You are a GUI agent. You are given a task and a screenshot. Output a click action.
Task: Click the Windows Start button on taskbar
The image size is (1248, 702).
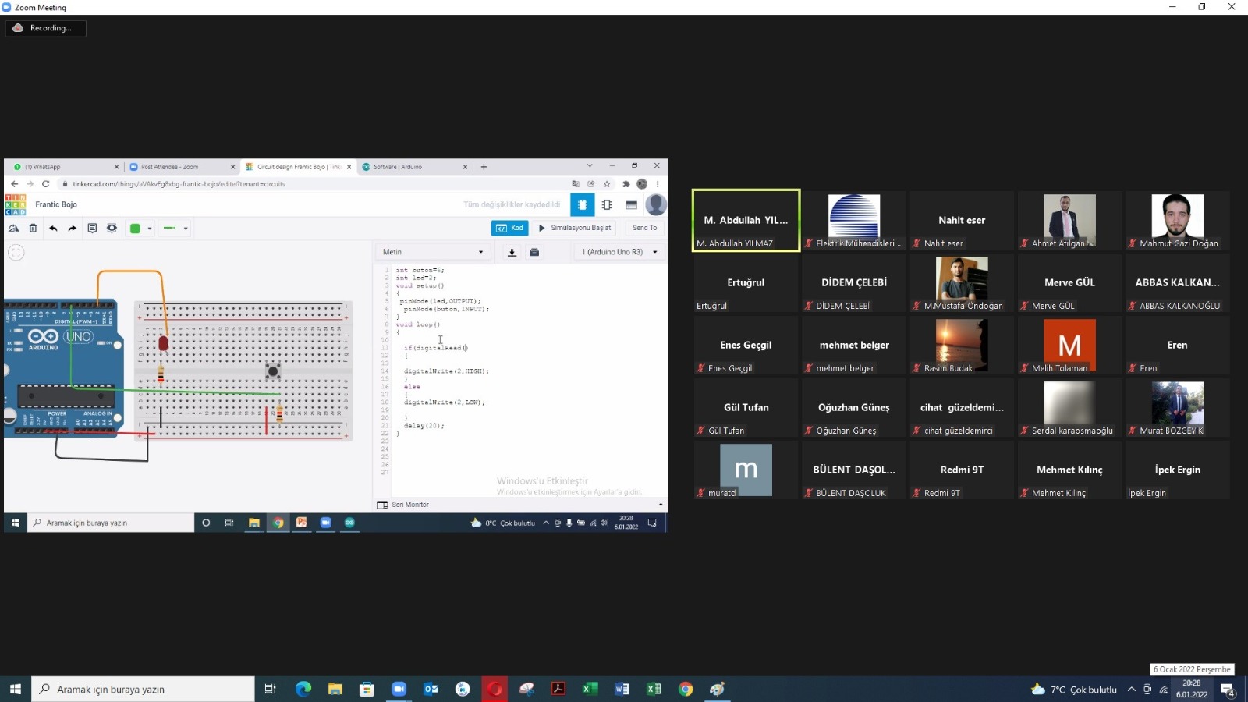(15, 689)
